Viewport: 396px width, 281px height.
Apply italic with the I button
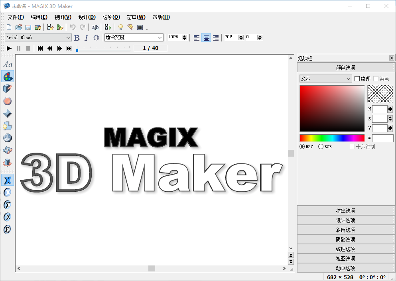click(87, 38)
